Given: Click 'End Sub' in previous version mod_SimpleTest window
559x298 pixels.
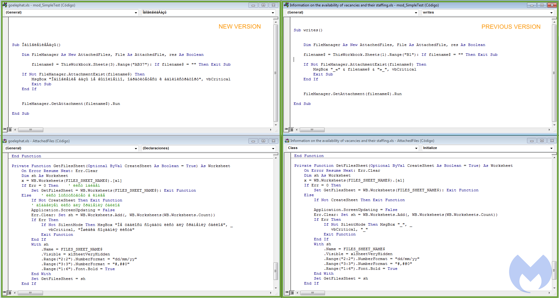Looking at the screenshot, I should click(x=302, y=104).
